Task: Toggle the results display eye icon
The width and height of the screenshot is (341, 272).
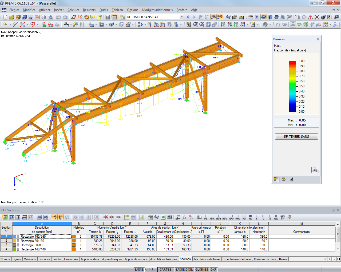Action: point(213,17)
